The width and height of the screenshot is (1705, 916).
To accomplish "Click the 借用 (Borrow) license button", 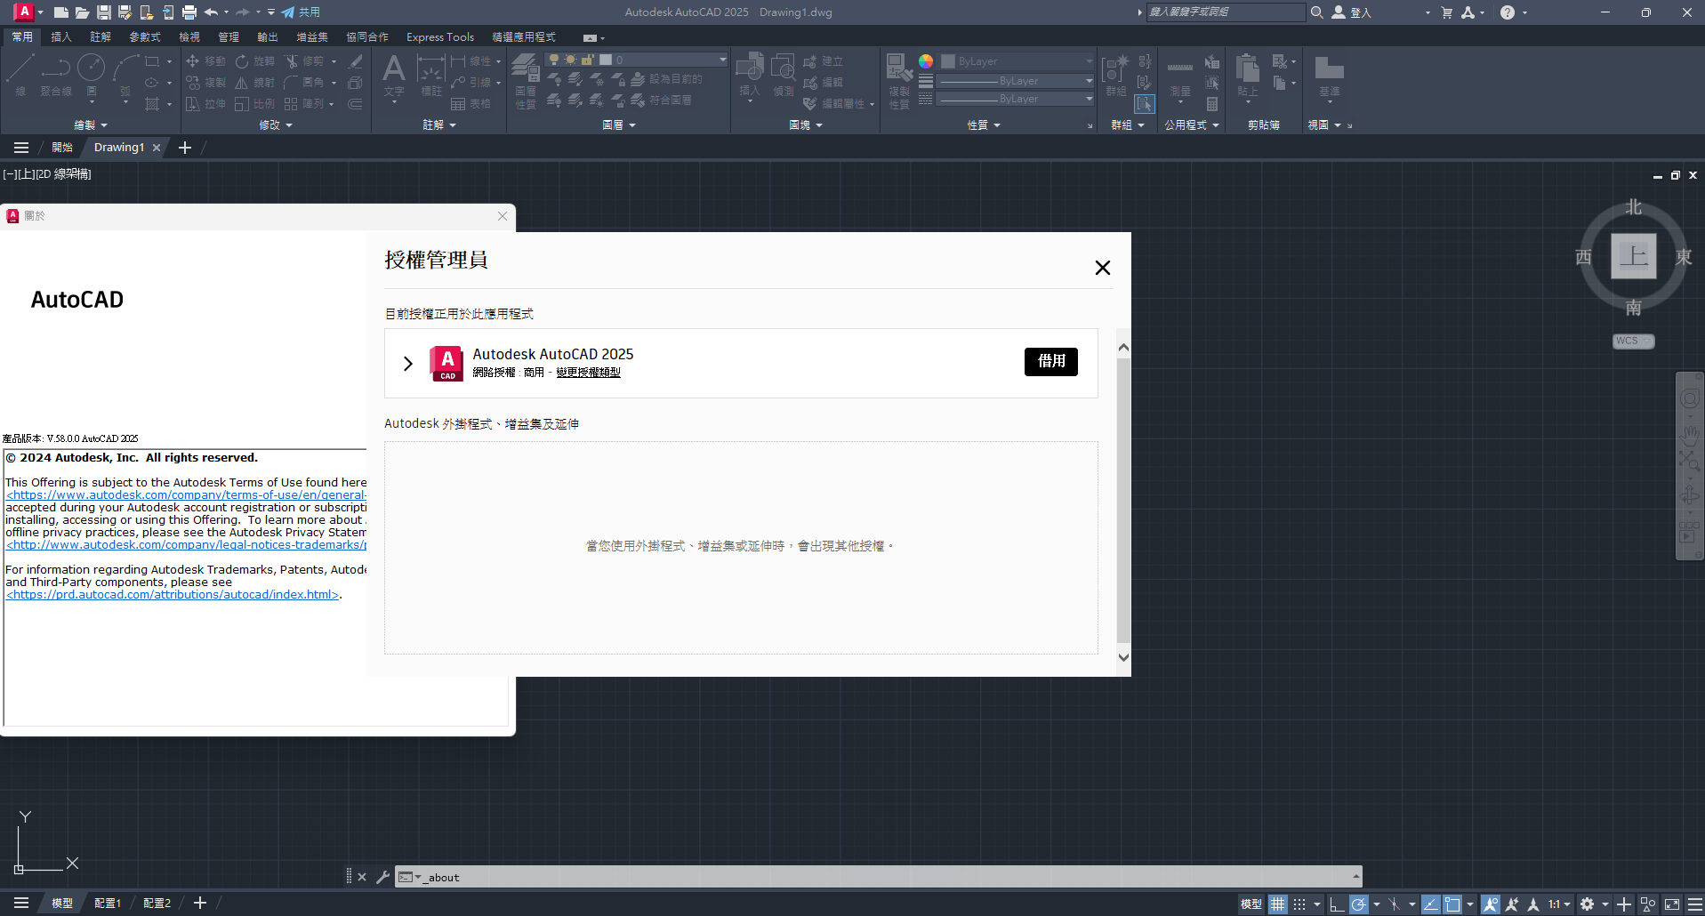I will pos(1050,362).
